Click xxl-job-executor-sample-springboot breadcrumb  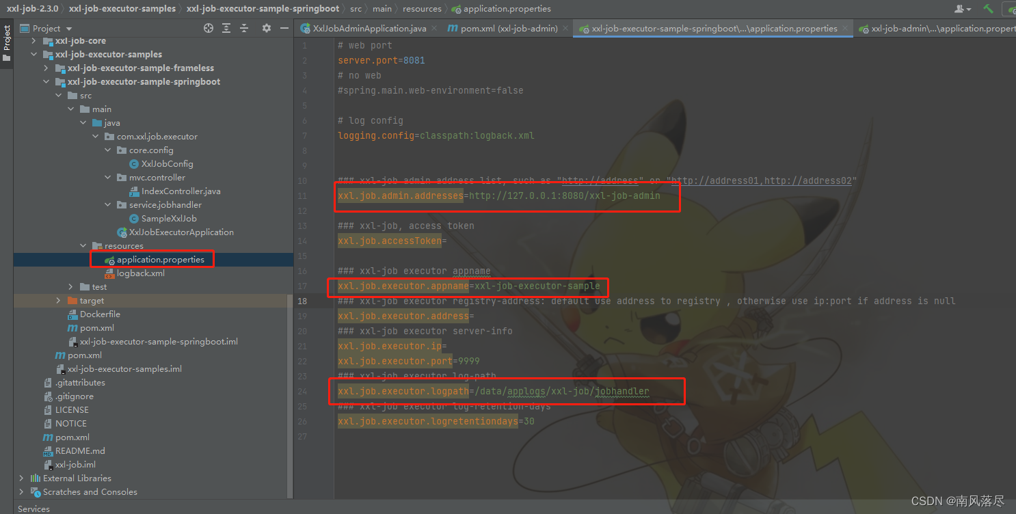pos(263,9)
